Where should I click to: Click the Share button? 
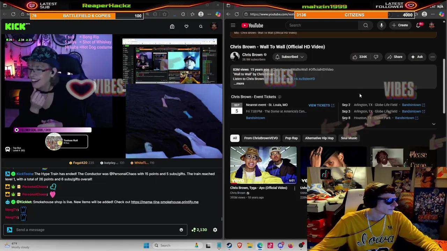395,57
